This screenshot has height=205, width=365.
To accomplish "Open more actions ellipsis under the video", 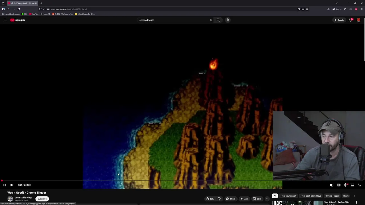I will [267, 199].
